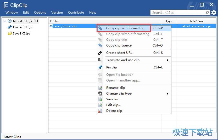Select Rename clip
The width and height of the screenshot is (218, 140).
click(x=134, y=88)
